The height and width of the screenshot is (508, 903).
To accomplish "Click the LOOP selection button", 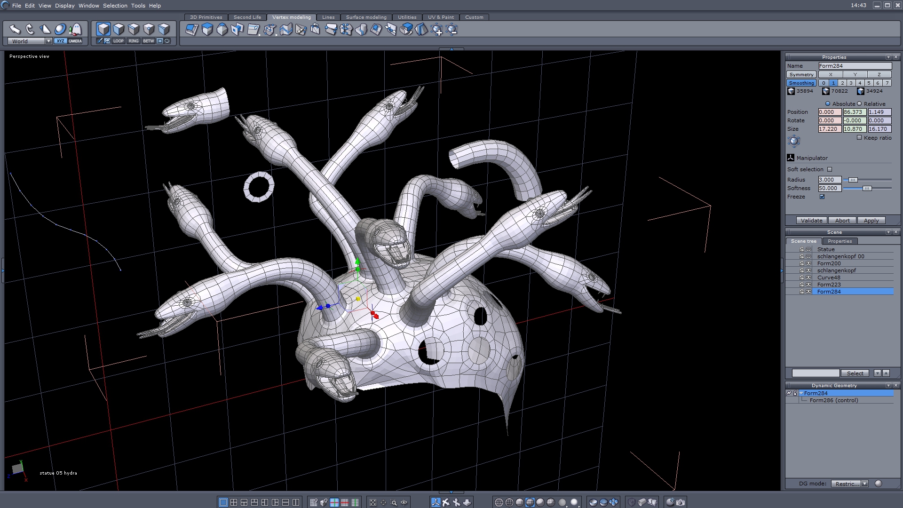I will coord(118,41).
